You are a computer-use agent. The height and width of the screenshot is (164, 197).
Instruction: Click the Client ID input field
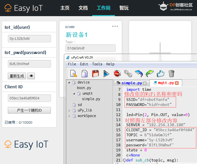(29, 98)
